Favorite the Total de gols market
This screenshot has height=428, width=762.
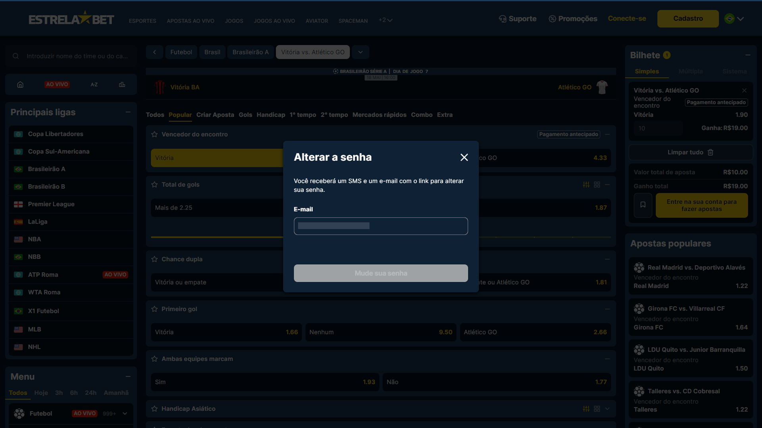point(154,185)
